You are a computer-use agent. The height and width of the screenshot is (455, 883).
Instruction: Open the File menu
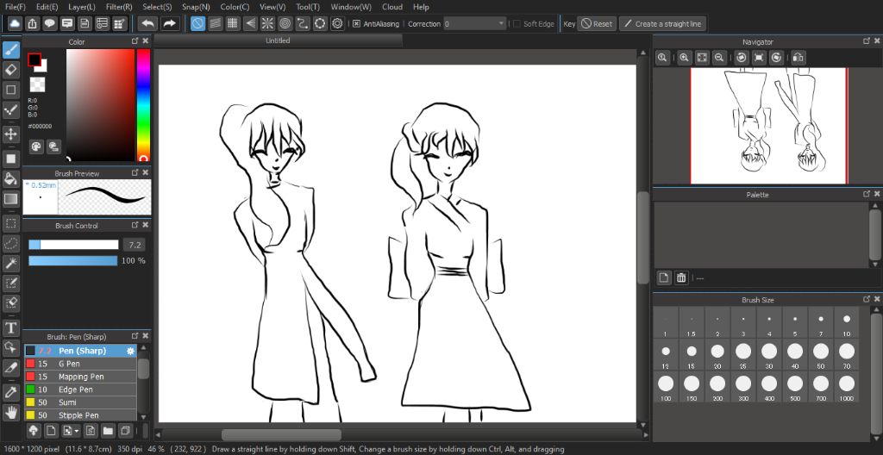[16, 7]
